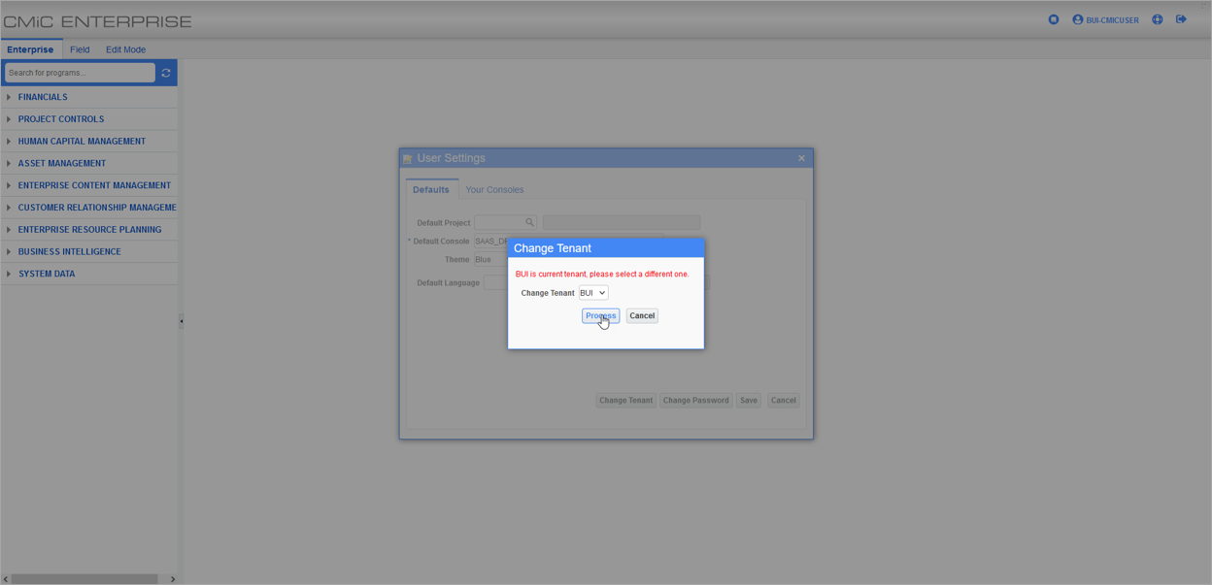The width and height of the screenshot is (1212, 585).
Task: Open the help lifebuoy icon
Action: tap(1158, 19)
